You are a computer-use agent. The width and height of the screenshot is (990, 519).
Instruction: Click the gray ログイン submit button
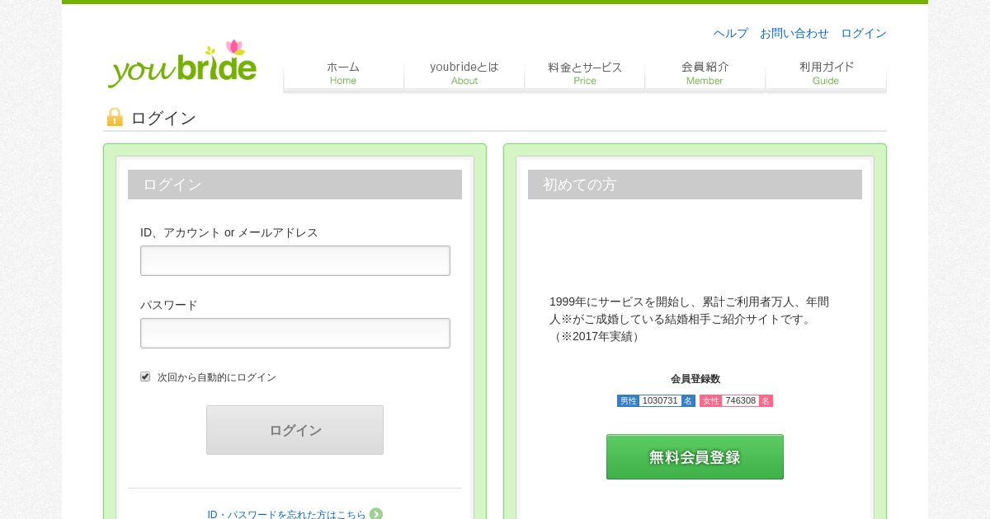coord(295,430)
